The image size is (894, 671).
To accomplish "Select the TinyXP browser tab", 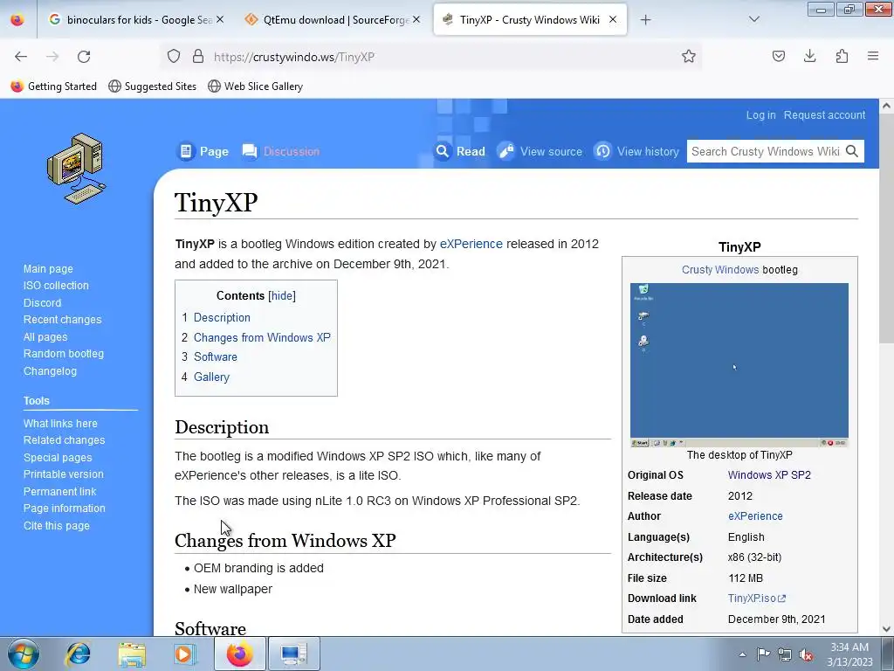I will 530,20.
